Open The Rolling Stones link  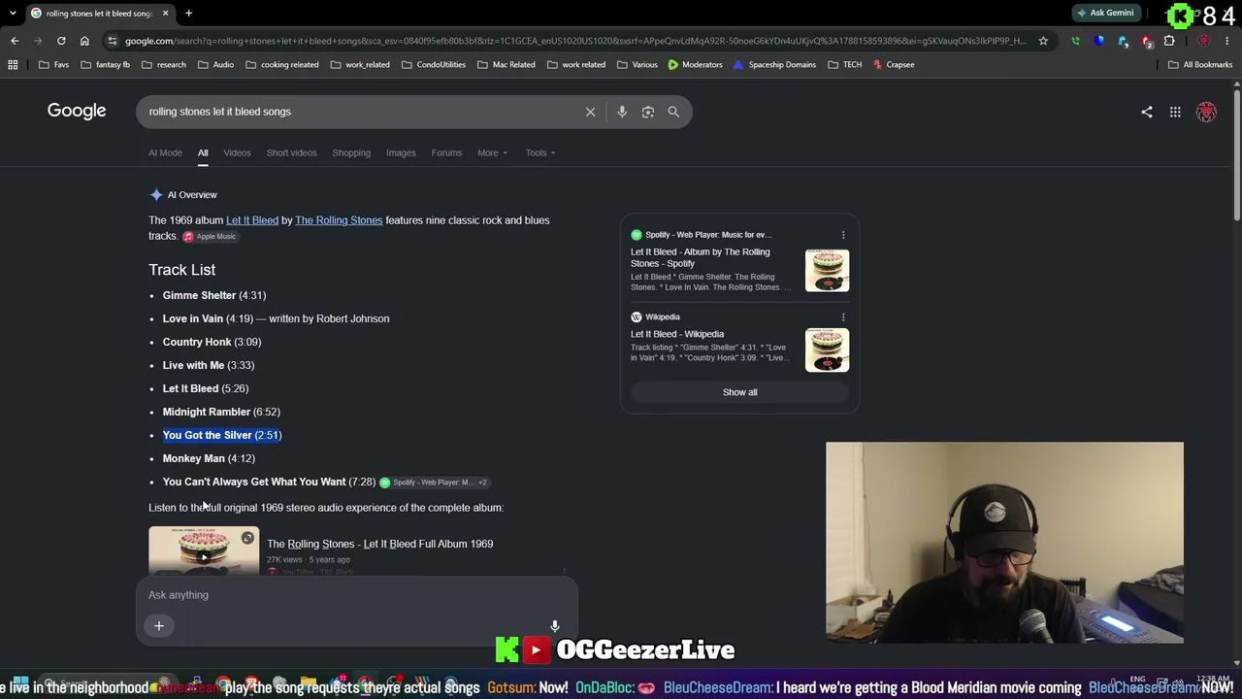pos(339,220)
